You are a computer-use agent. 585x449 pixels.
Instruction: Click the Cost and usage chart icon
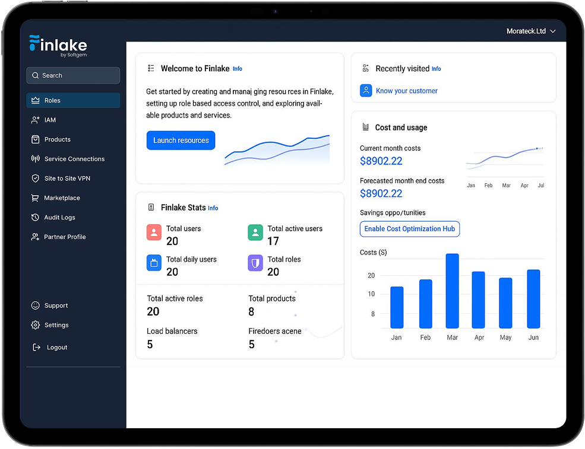point(366,128)
